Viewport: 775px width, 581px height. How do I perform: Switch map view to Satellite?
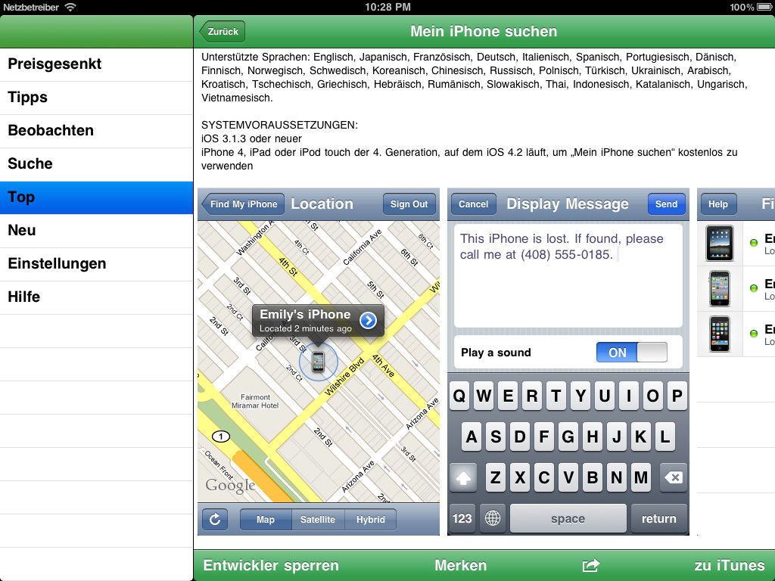(x=318, y=519)
